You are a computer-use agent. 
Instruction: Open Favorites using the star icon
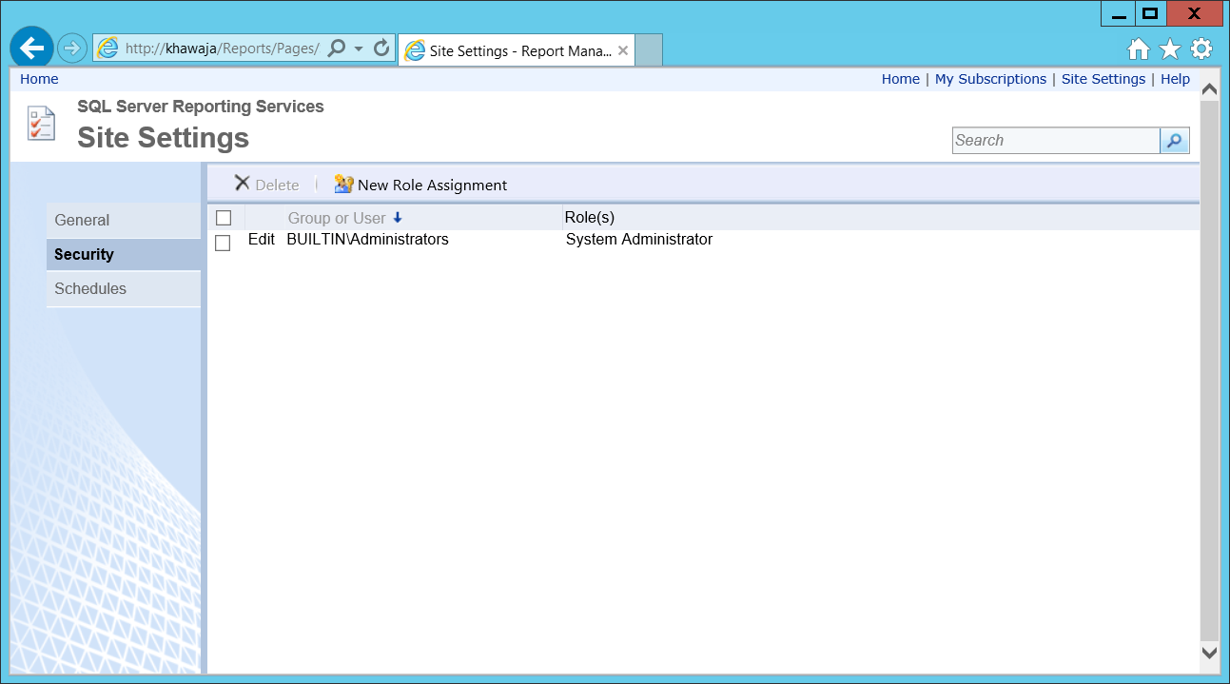(x=1170, y=49)
